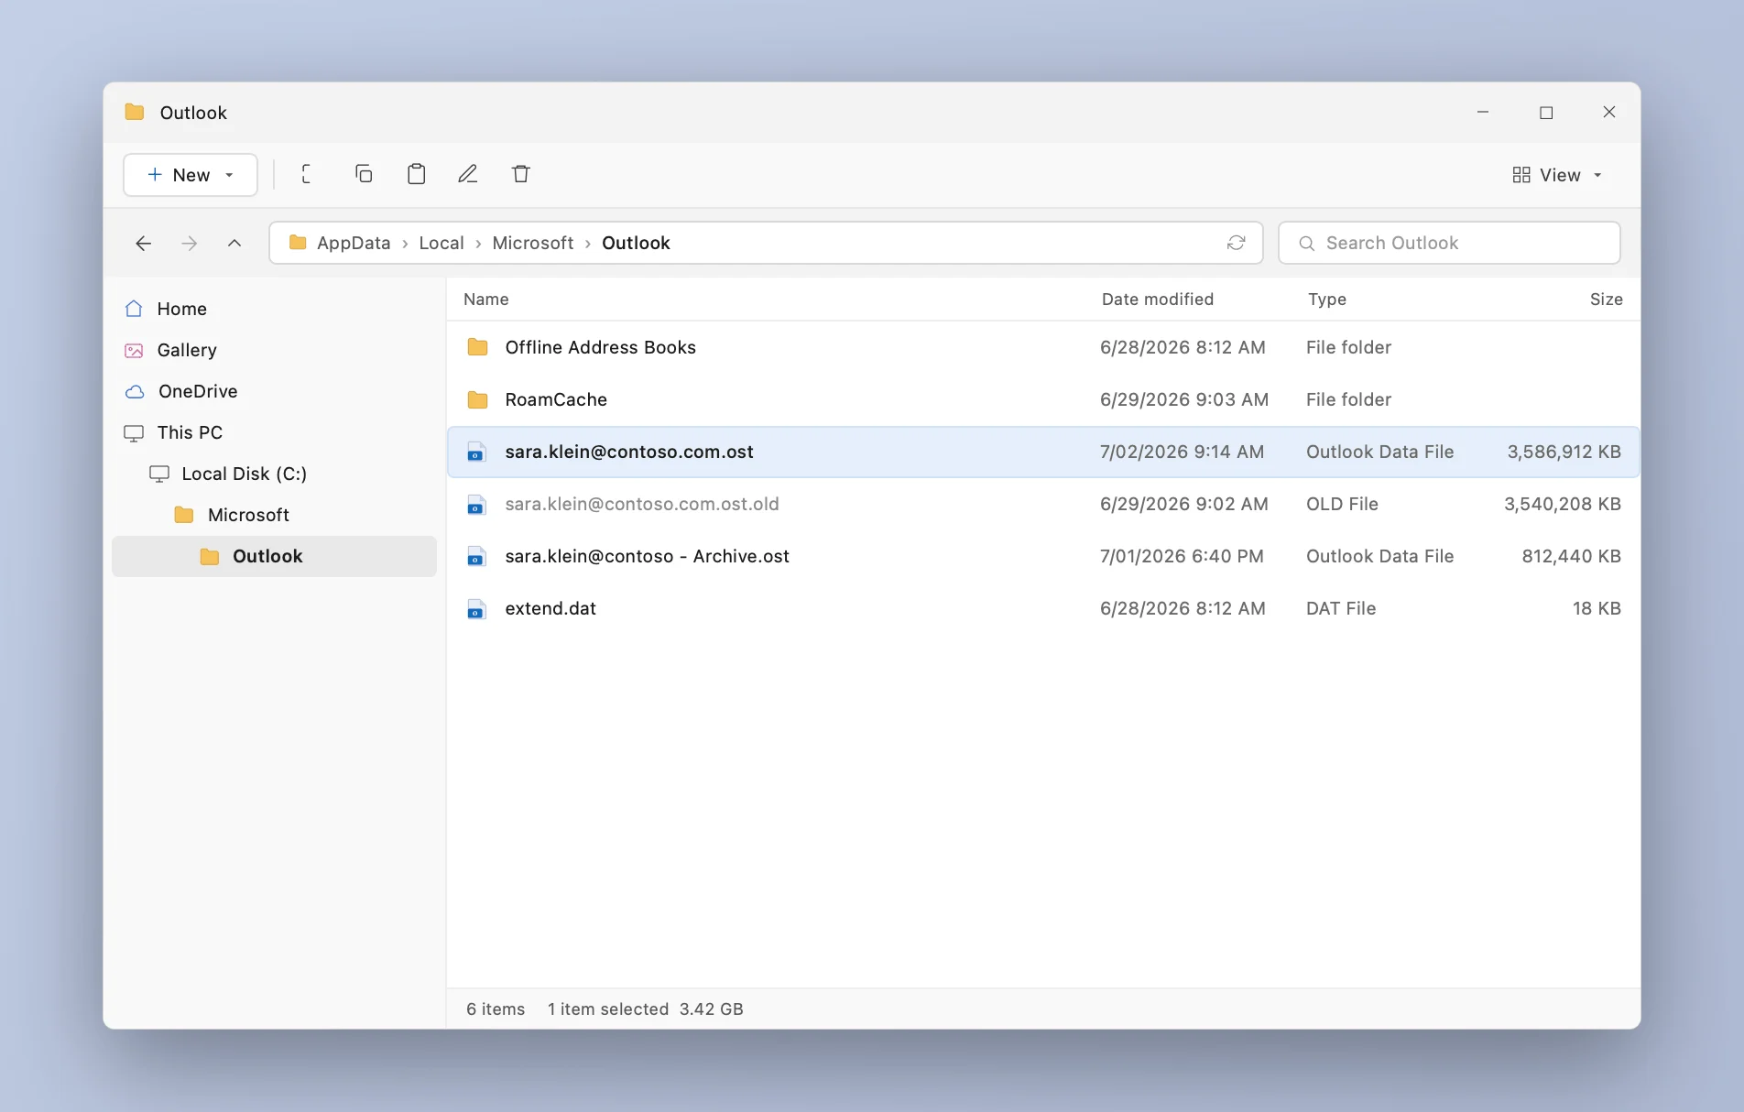Screen dimensions: 1744x1112
Task: Click the sara.klein@contoso.com.ost file icon
Action: 476,452
